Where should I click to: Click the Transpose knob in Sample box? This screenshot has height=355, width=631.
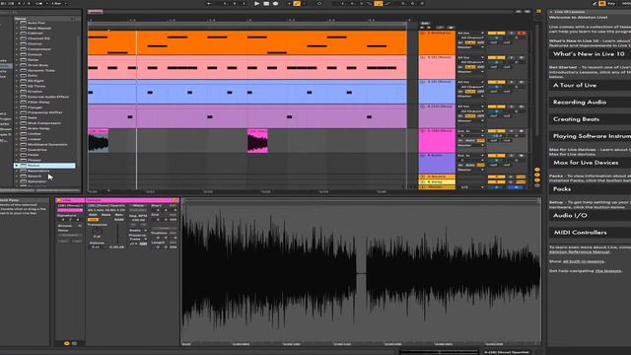pos(97,232)
